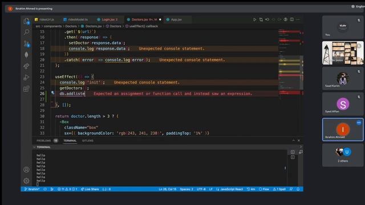Open the Search view in activity bar
Image resolution: width=365 pixels, height=205 pixels.
click(27, 32)
